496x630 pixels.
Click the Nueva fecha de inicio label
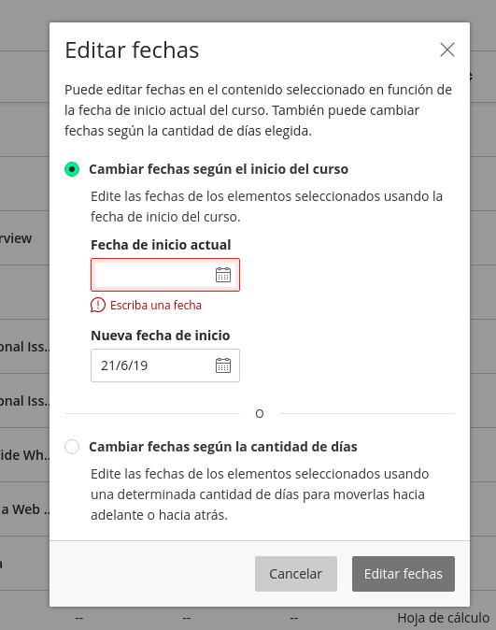161,336
